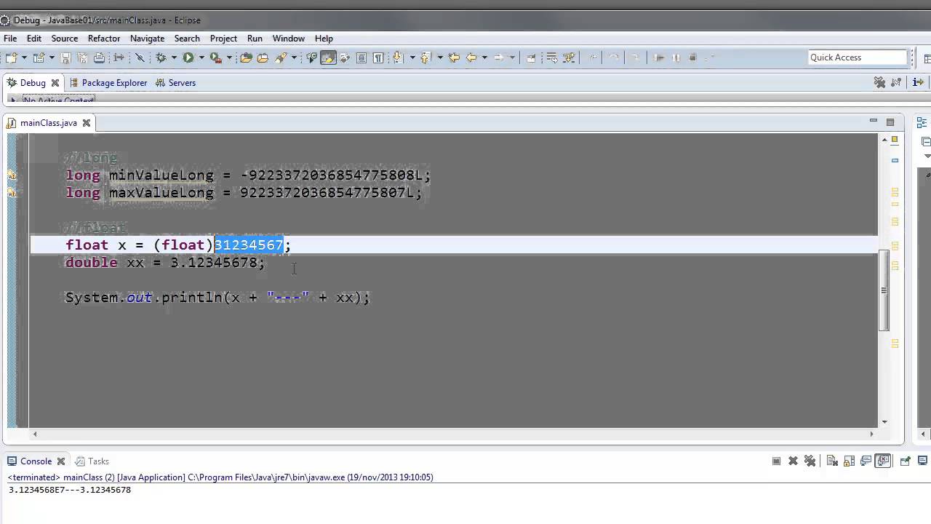This screenshot has height=524, width=931.
Task: Click the Print toolbar icon
Action: 99,57
